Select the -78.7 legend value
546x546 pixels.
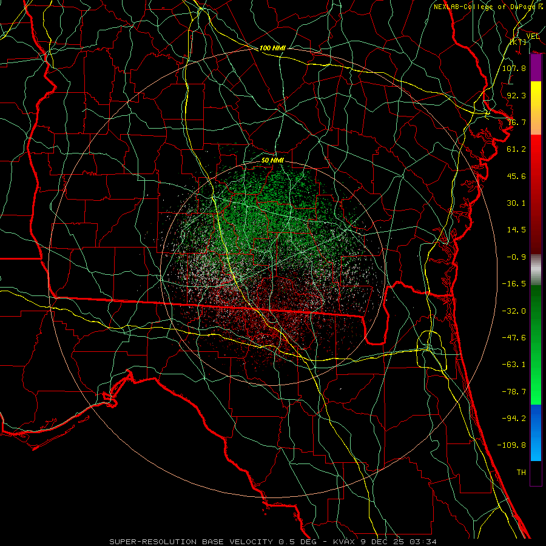point(514,392)
